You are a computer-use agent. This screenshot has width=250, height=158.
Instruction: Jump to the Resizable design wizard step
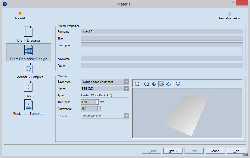[229, 14]
